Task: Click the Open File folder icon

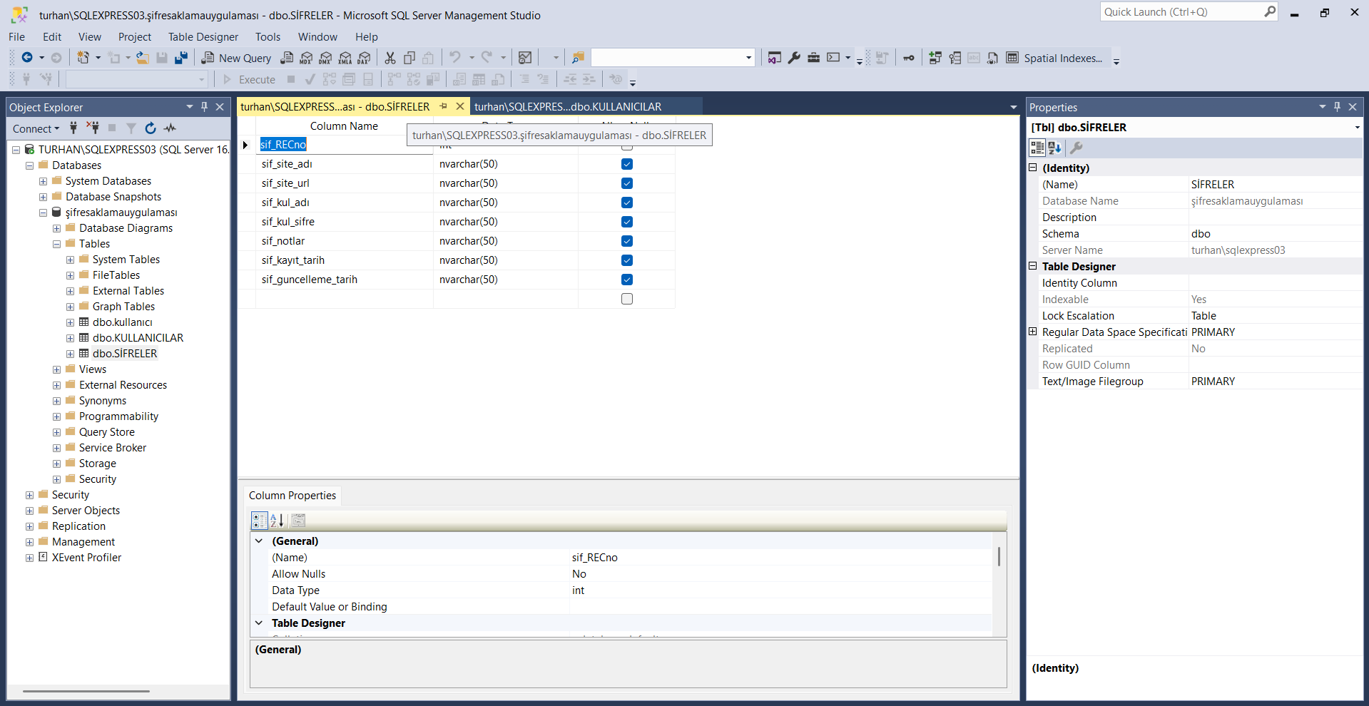Action: click(143, 58)
